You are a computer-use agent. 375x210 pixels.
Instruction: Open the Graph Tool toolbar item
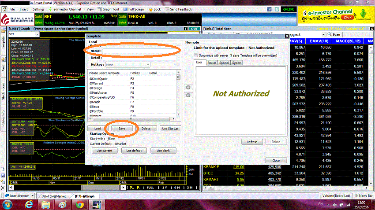click(108, 9)
